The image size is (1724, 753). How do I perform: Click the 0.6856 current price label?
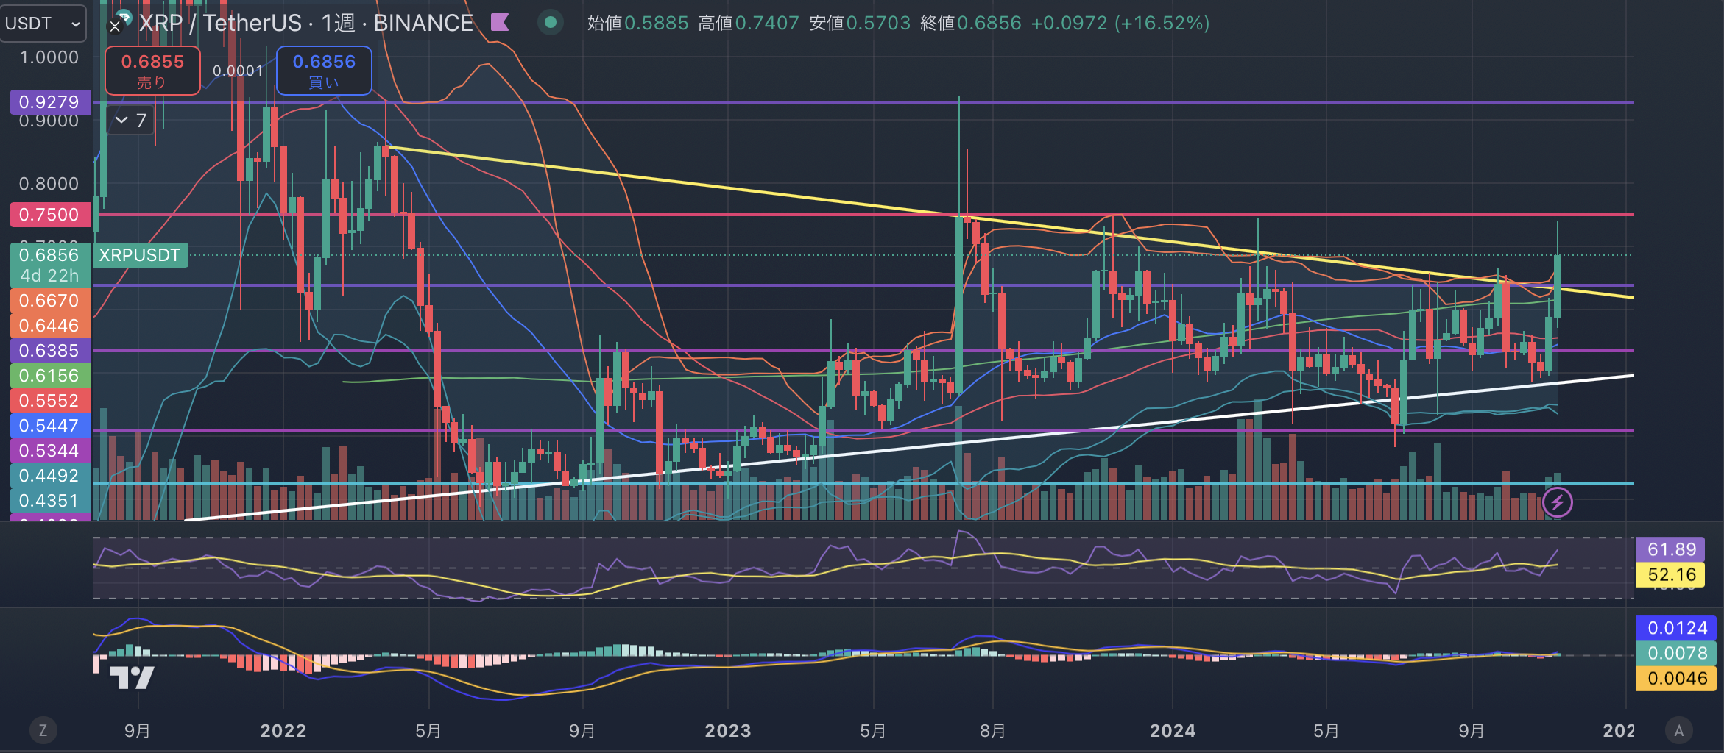click(50, 255)
